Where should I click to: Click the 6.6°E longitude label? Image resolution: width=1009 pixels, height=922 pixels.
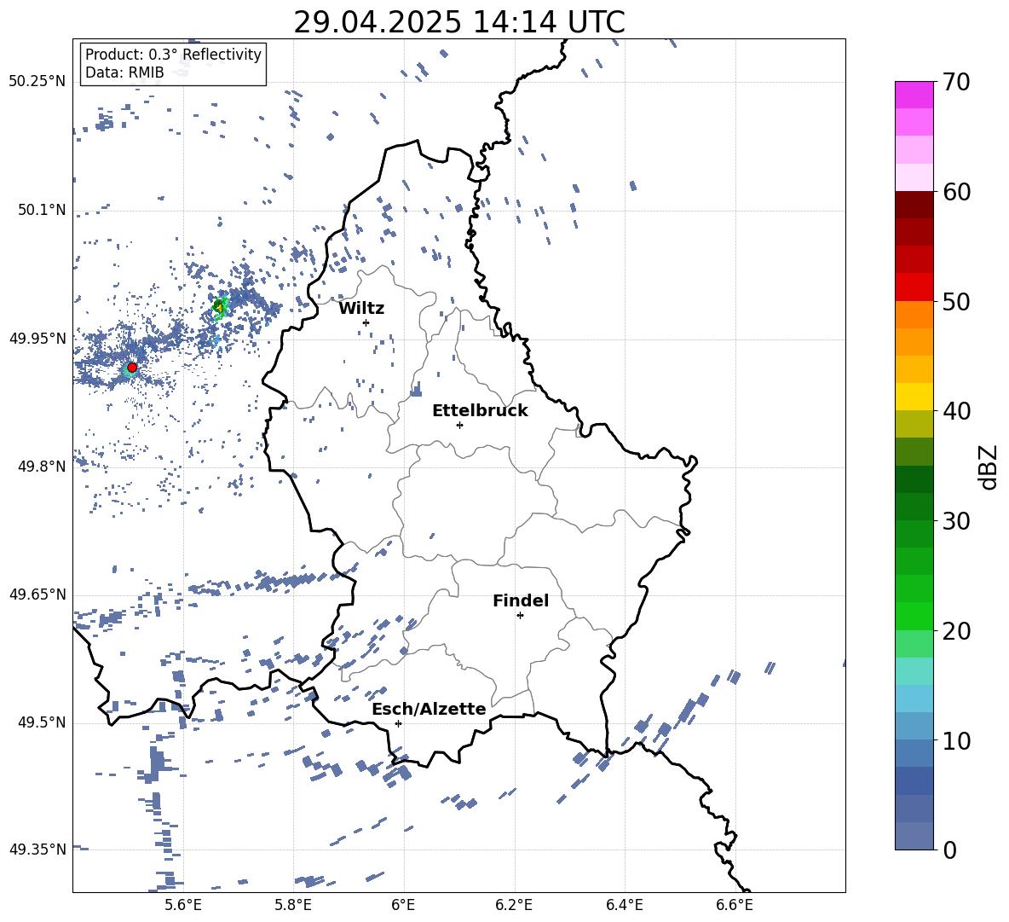coord(735,905)
